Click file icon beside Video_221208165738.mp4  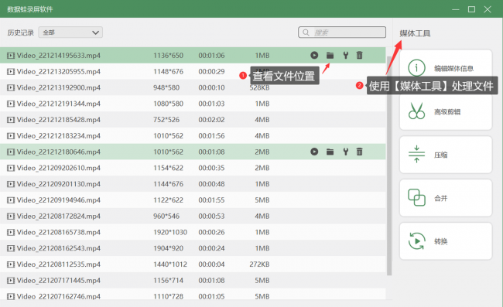[x=11, y=232]
